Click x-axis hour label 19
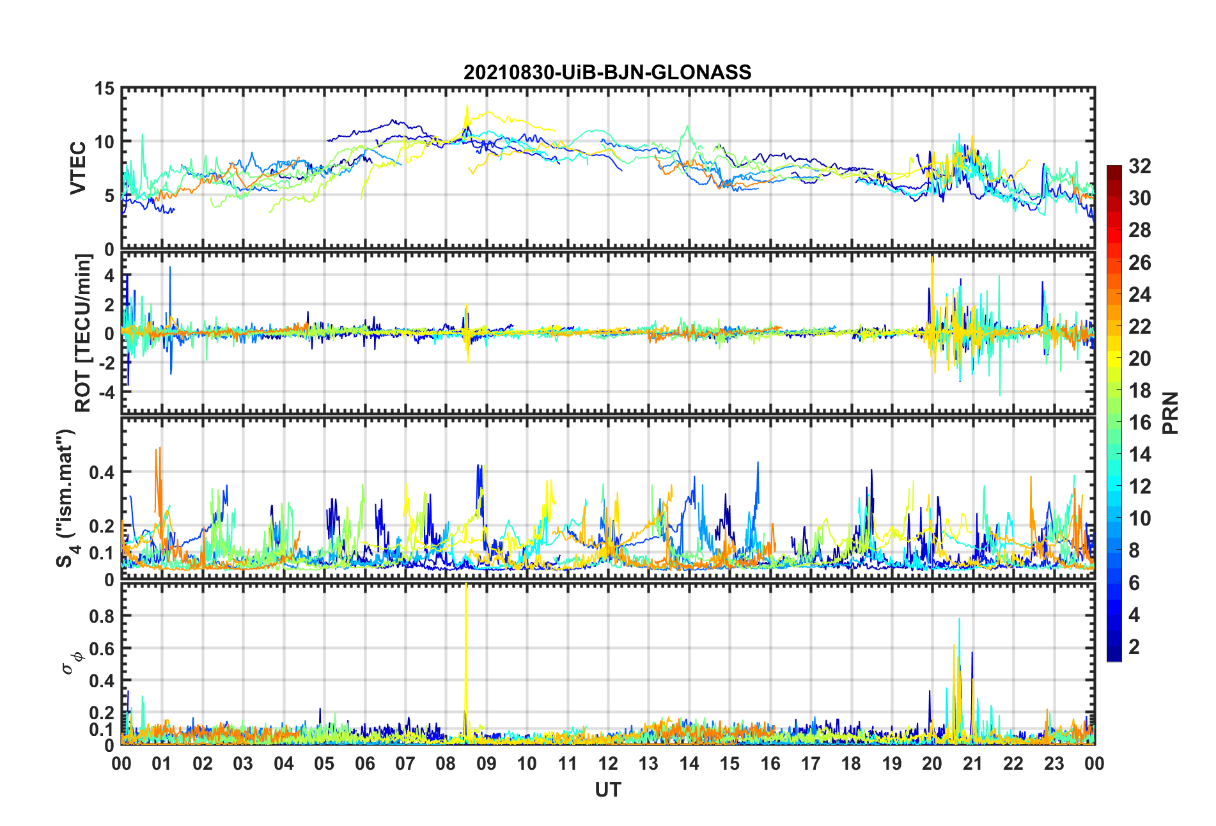Image resolution: width=1216 pixels, height=826 pixels. coord(892,763)
